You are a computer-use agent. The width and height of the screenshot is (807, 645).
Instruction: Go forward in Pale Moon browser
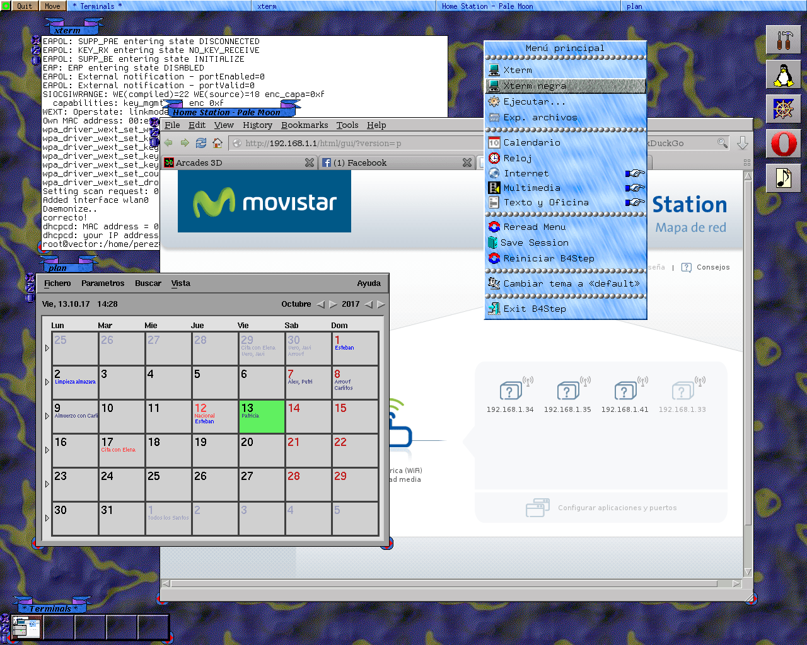point(185,143)
